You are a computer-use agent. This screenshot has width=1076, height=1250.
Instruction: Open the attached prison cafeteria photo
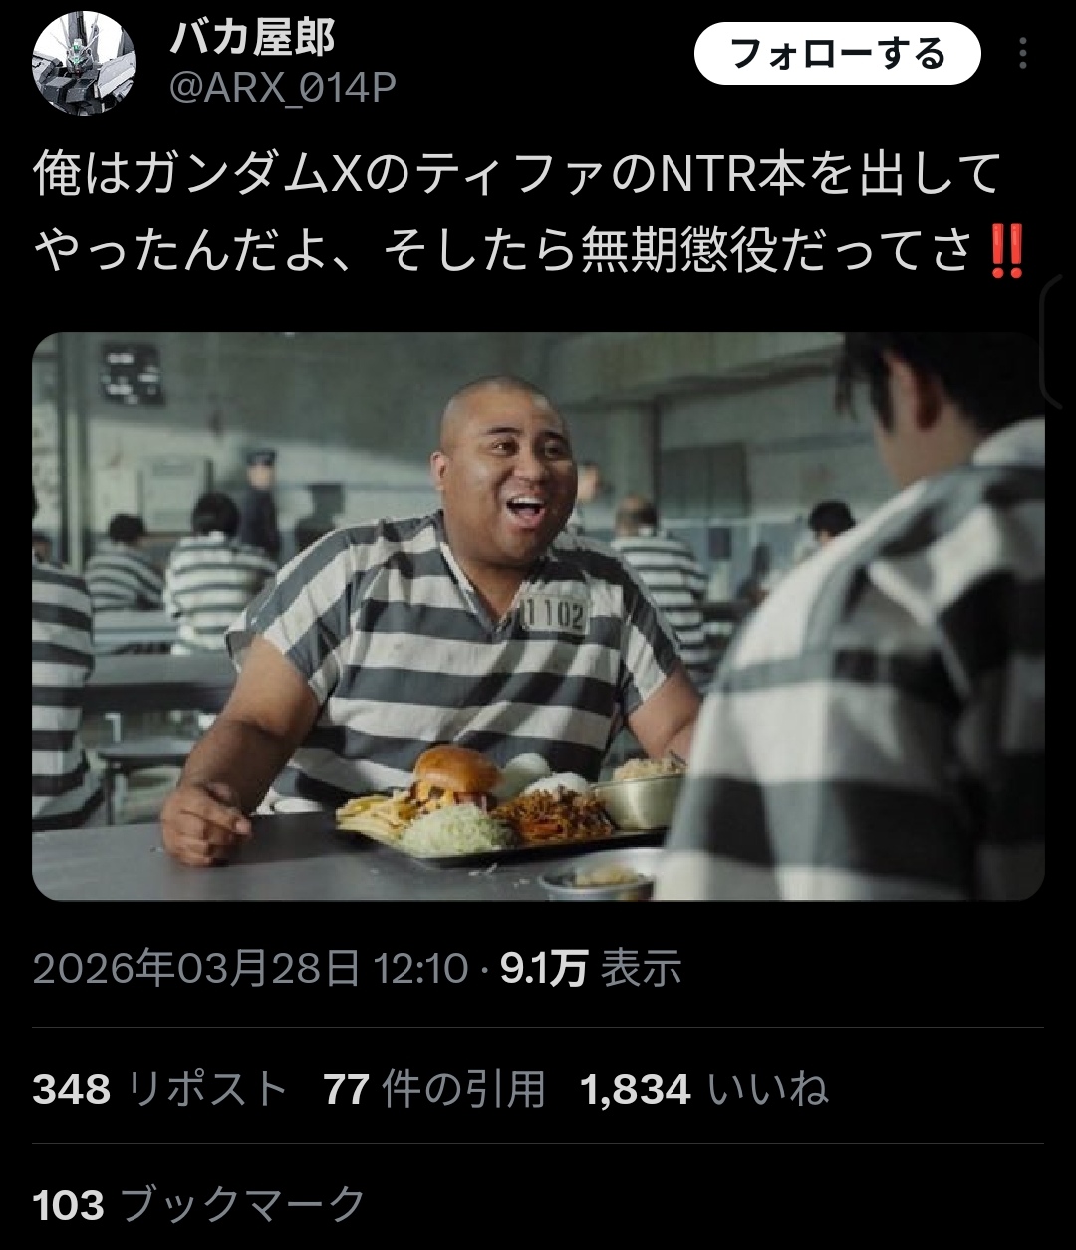(538, 617)
